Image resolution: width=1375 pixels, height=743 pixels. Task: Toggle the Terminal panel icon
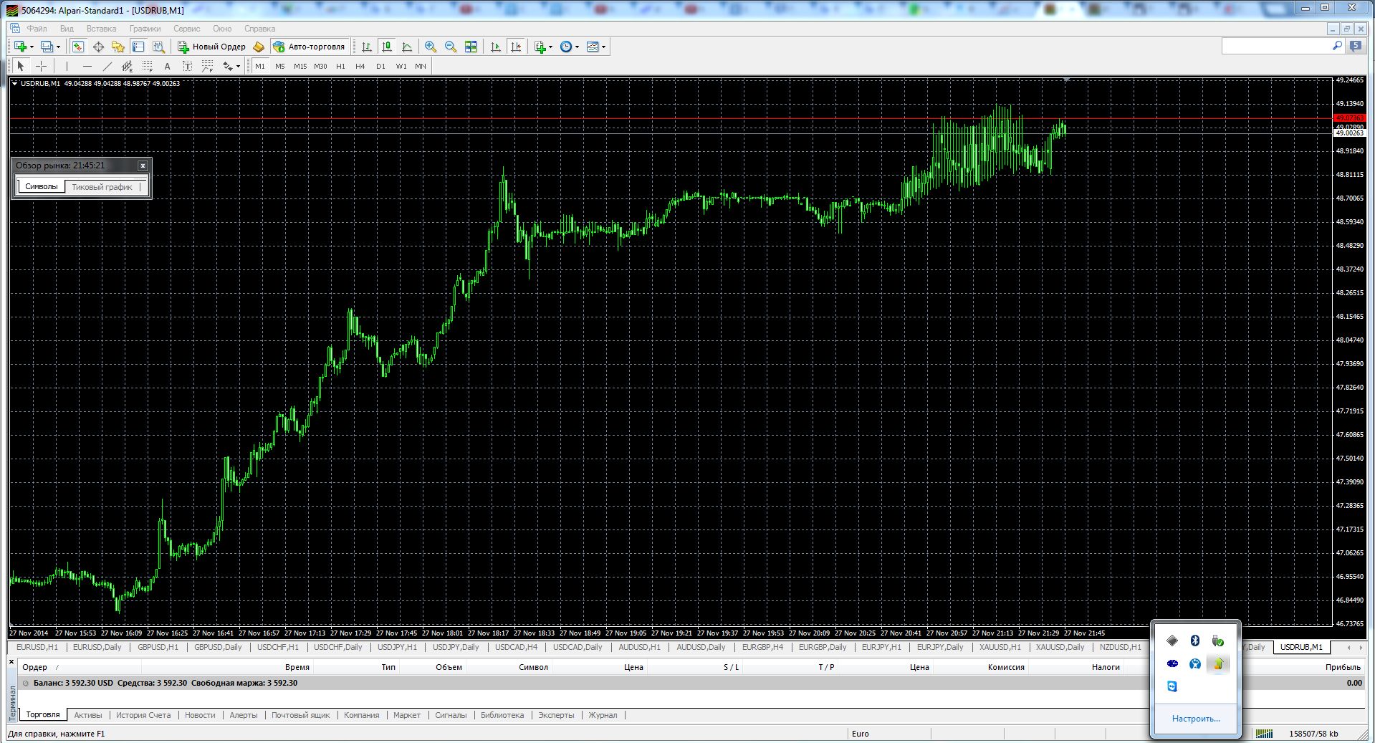pyautogui.click(x=138, y=47)
